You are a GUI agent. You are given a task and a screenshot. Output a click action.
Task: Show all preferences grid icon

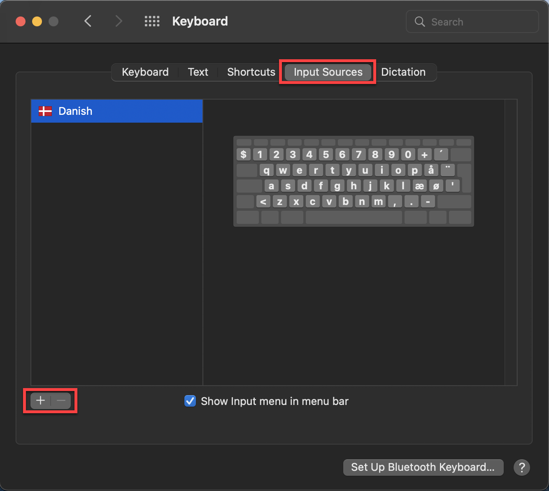152,21
